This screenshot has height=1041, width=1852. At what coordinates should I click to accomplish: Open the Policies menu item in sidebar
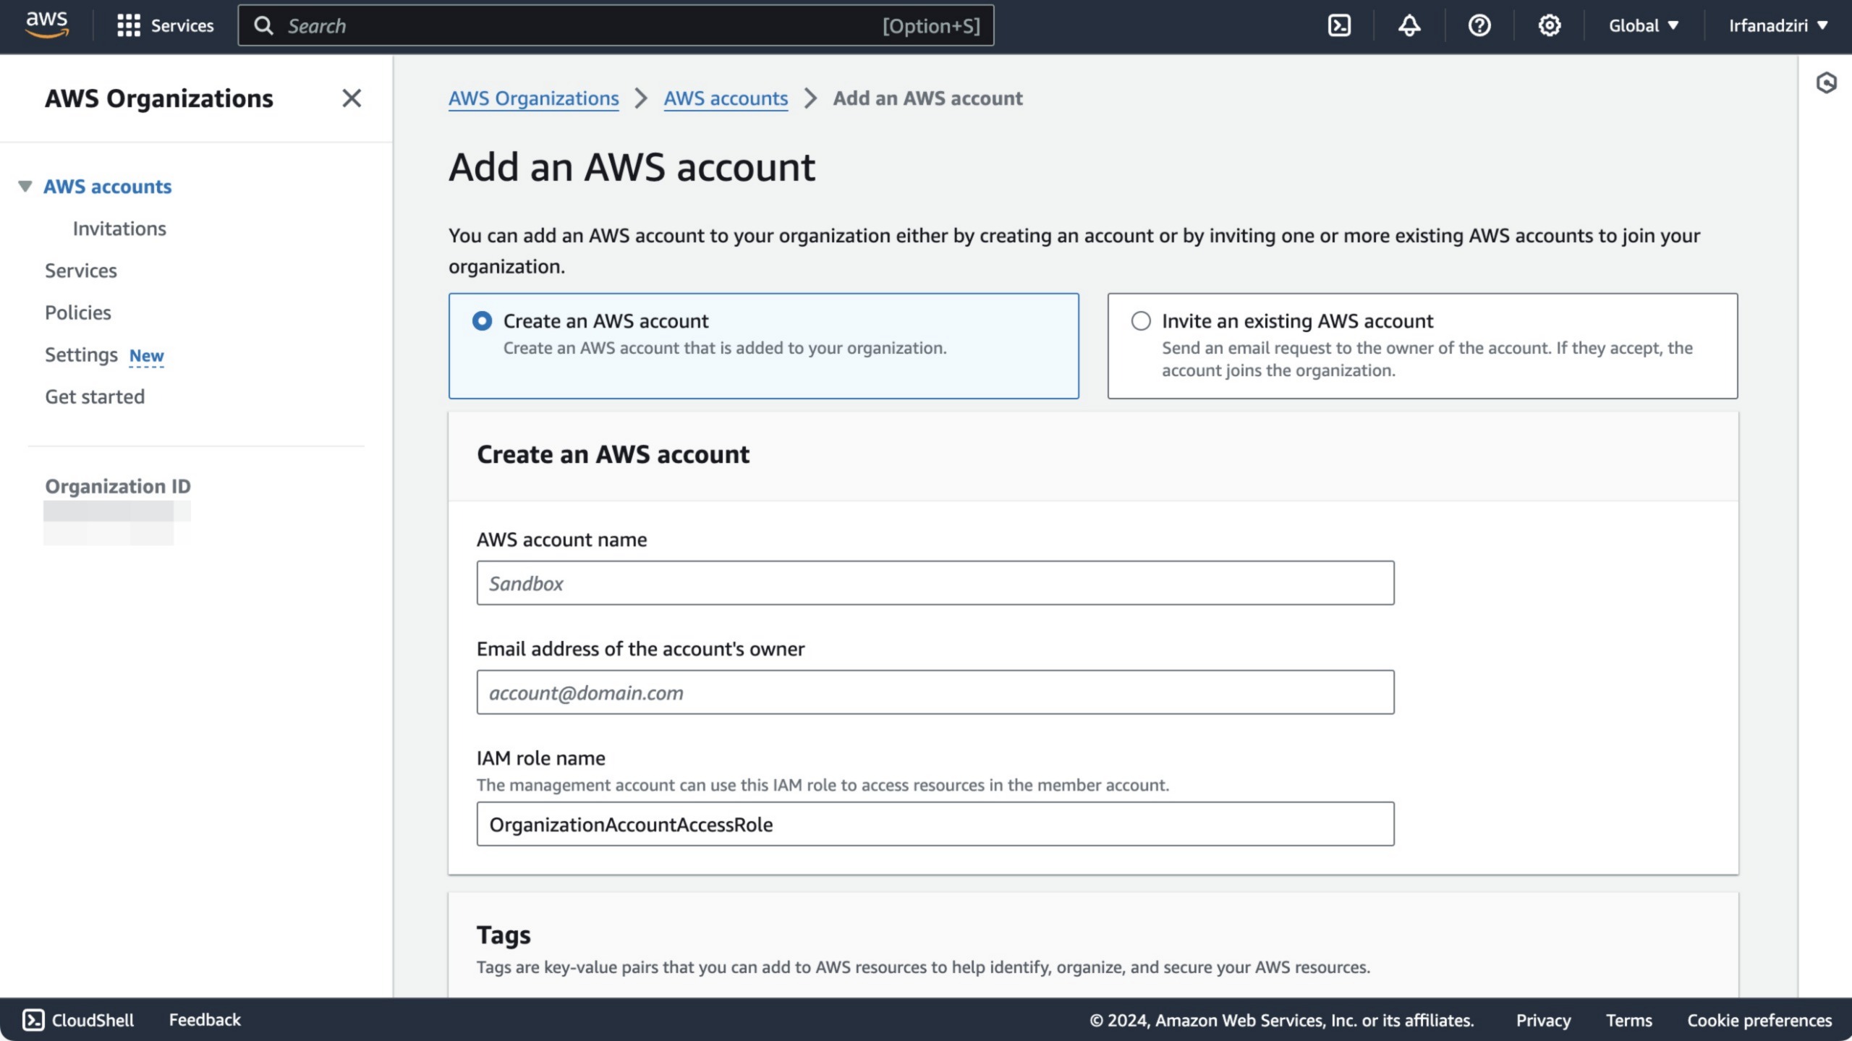[77, 312]
